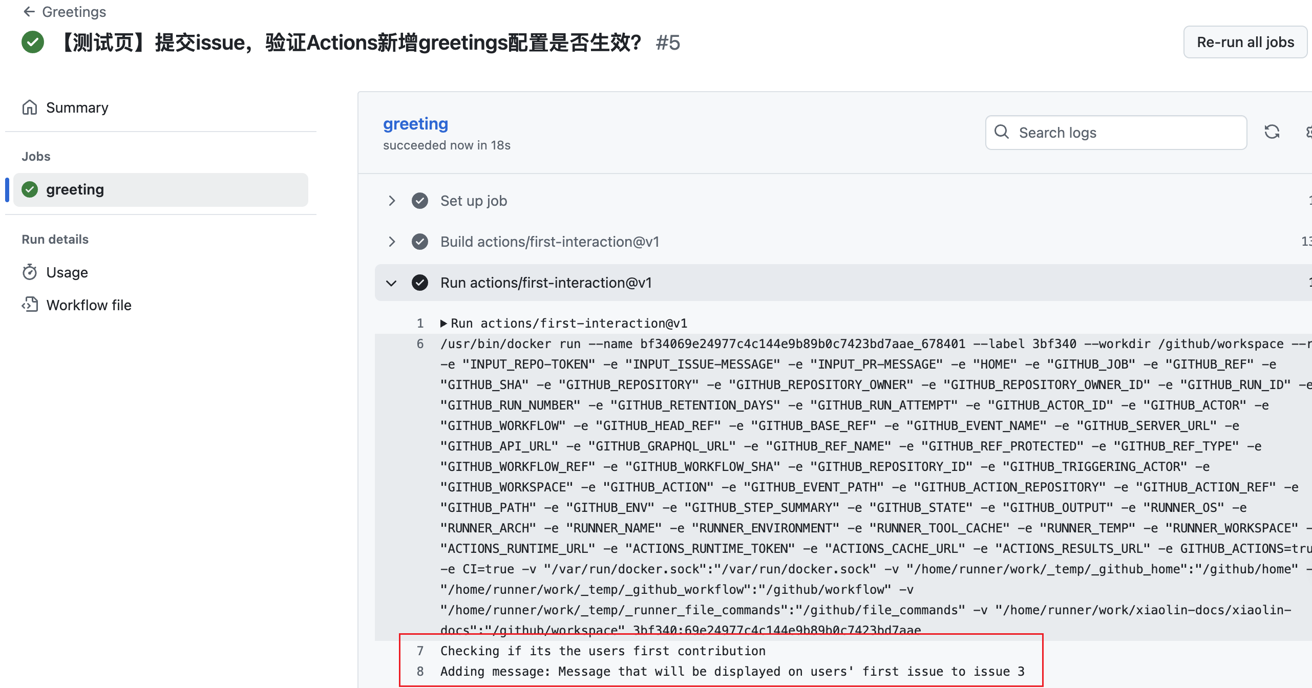Click Re-run all jobs button
The height and width of the screenshot is (688, 1312).
coord(1245,42)
